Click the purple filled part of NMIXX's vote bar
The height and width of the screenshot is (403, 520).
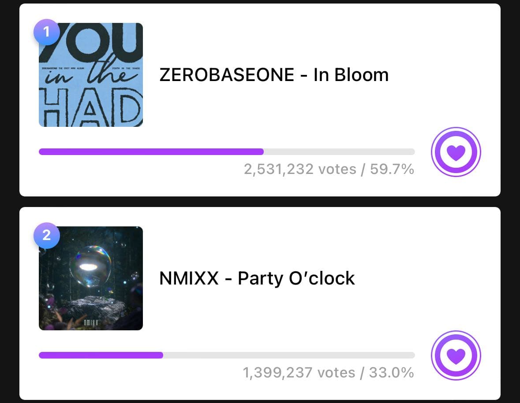pyautogui.click(x=101, y=355)
